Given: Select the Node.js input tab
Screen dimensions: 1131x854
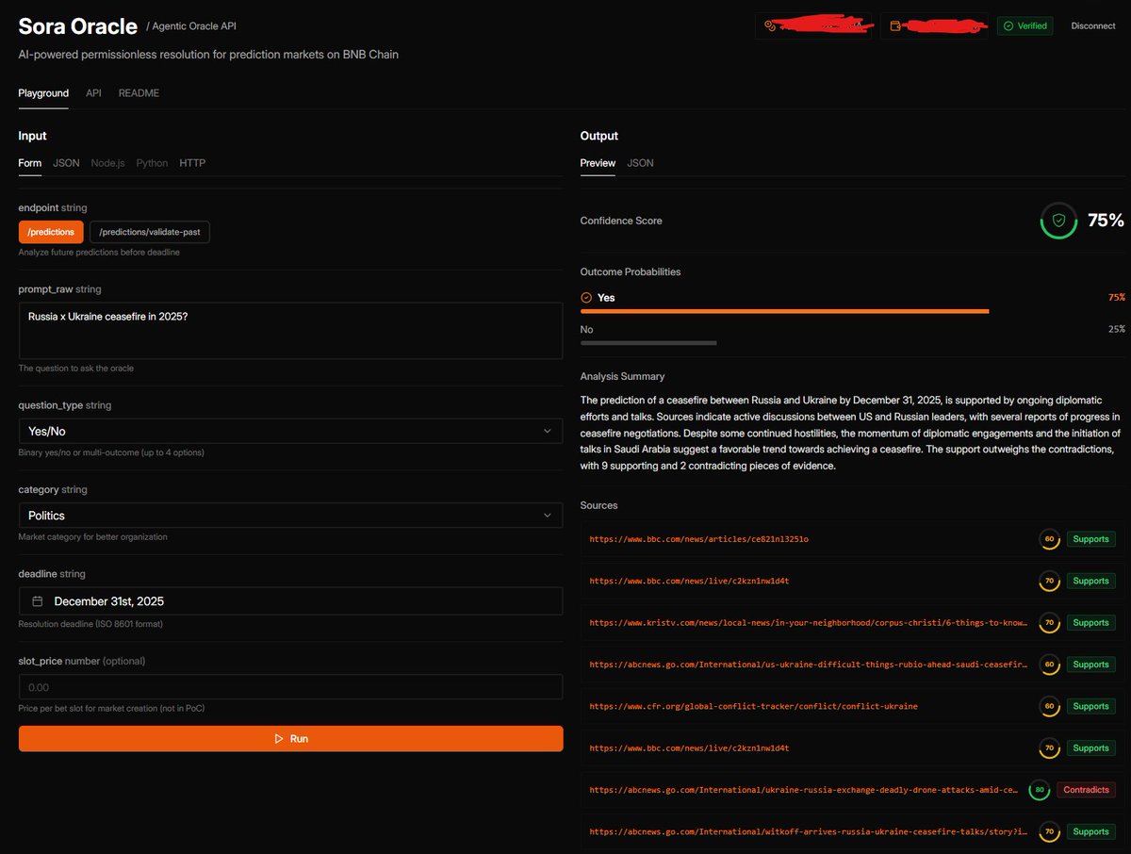Looking at the screenshot, I should 107,163.
